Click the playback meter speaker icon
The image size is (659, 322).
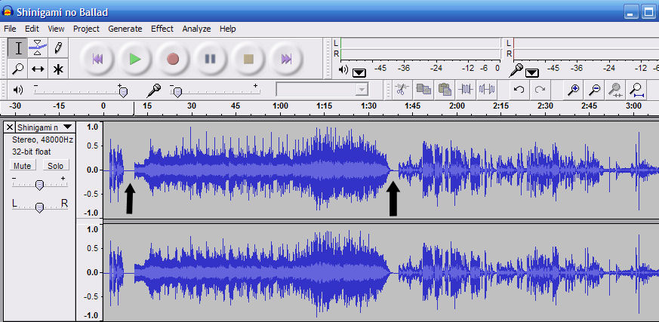pos(343,69)
